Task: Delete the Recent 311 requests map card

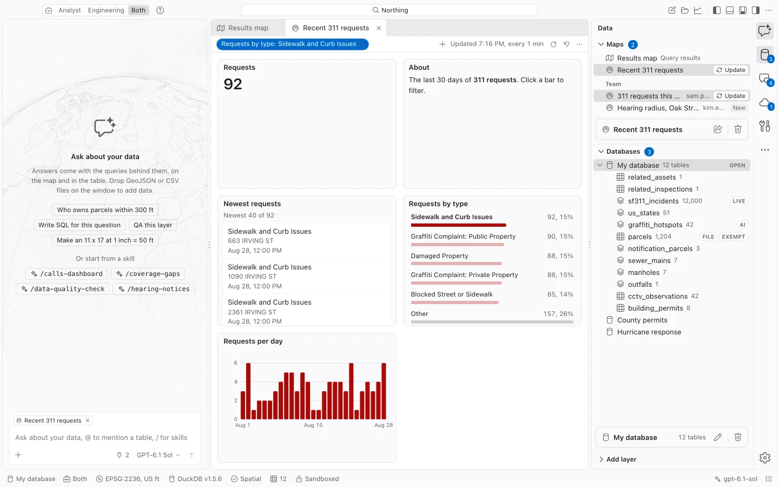Action: point(738,129)
